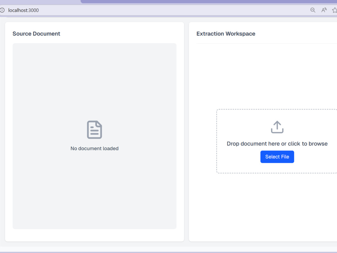Click the favorites star icon
The image size is (337, 253).
[334, 10]
